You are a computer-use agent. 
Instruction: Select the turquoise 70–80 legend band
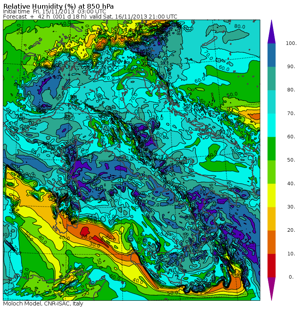271,102
